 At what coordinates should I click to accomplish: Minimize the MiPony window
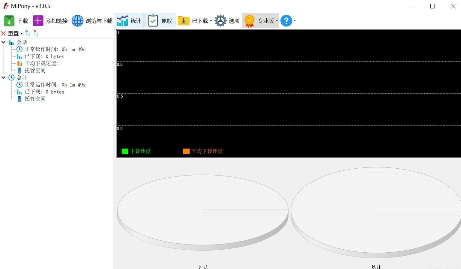coord(412,6)
